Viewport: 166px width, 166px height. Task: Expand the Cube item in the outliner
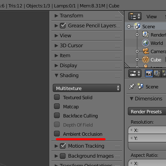pyautogui.click(x=137, y=59)
